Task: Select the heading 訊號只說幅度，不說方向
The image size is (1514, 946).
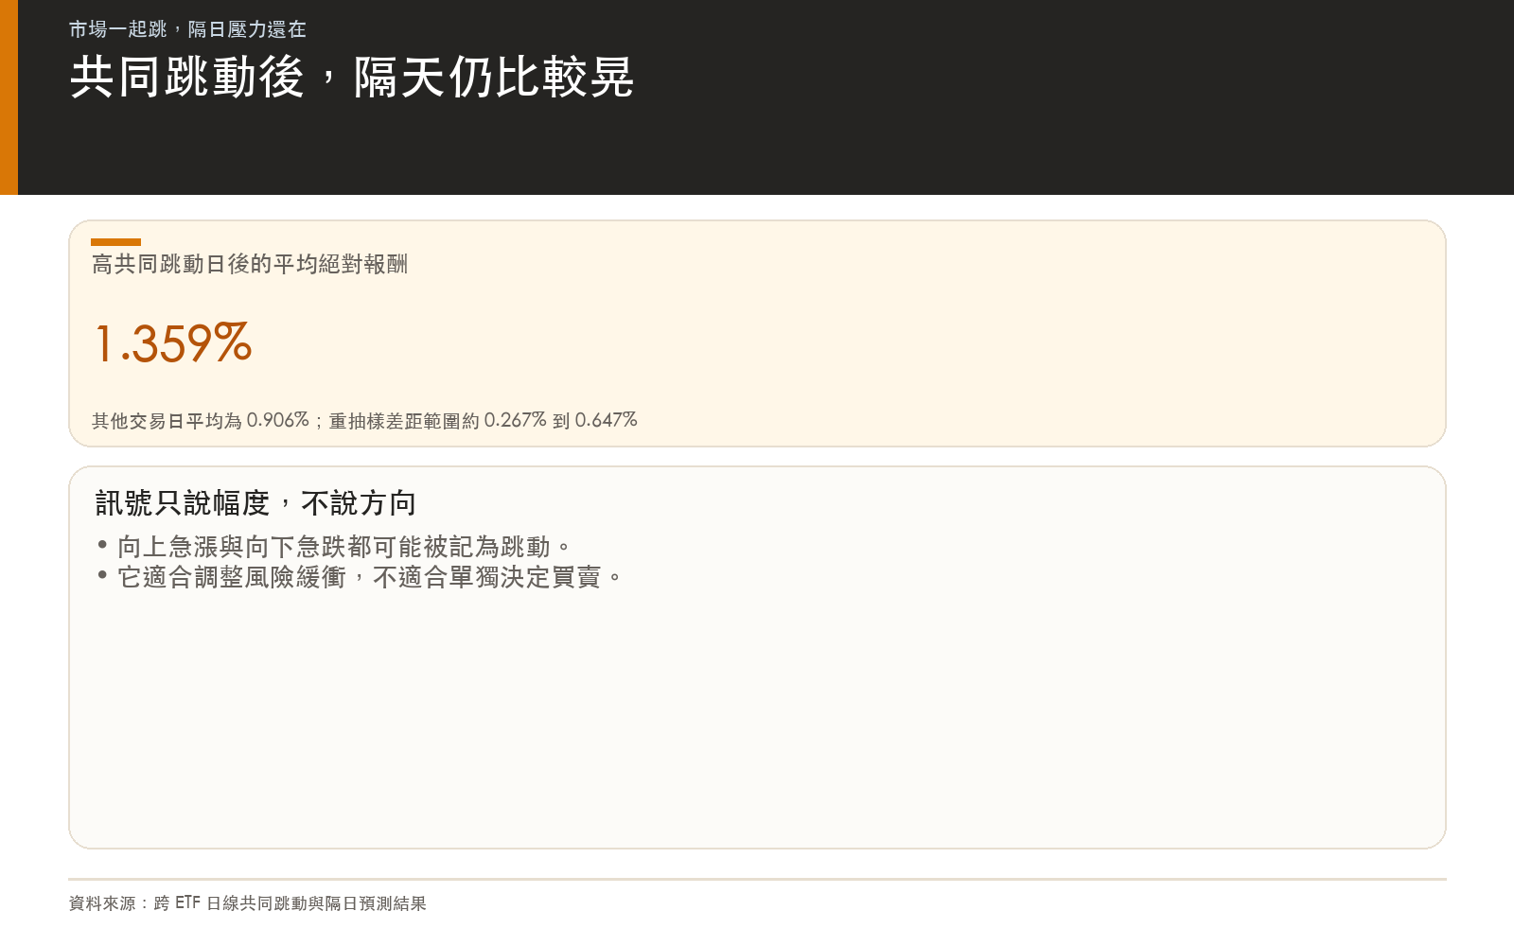Action: click(x=255, y=503)
